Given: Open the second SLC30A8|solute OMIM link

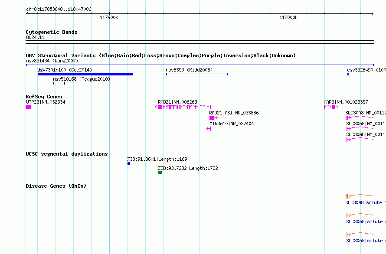Looking at the screenshot, I should (366, 222).
